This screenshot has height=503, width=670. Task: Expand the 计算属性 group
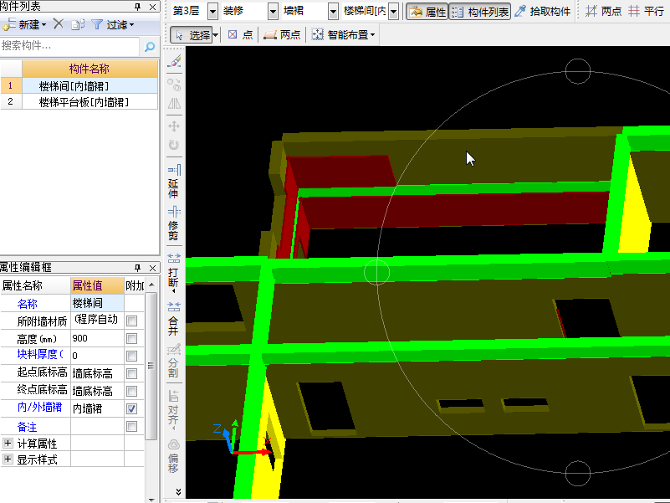click(x=8, y=443)
